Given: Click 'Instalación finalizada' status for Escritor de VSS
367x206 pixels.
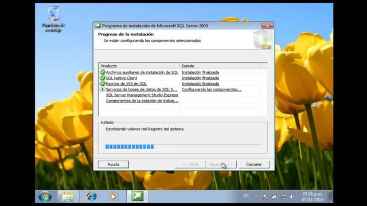Looking at the screenshot, I should tap(200, 84).
